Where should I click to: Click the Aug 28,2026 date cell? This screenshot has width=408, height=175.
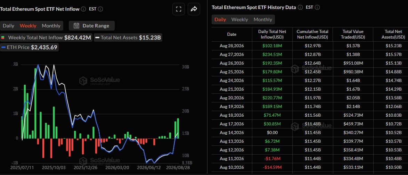tap(231, 46)
